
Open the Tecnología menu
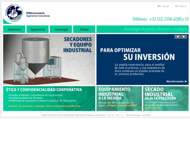click(61, 29)
